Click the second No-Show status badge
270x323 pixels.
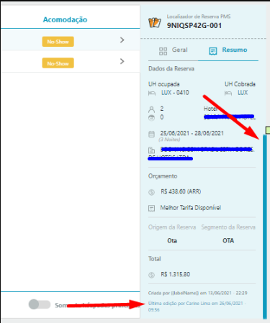click(58, 63)
